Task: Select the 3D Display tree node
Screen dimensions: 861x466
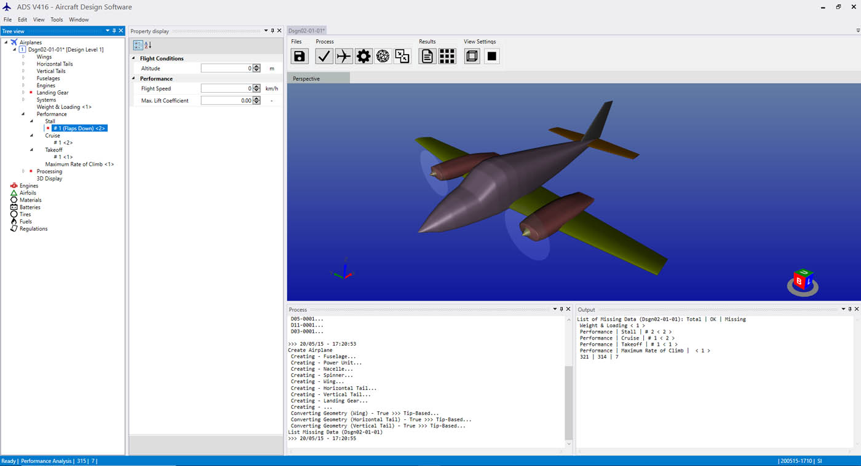Action: (49, 179)
